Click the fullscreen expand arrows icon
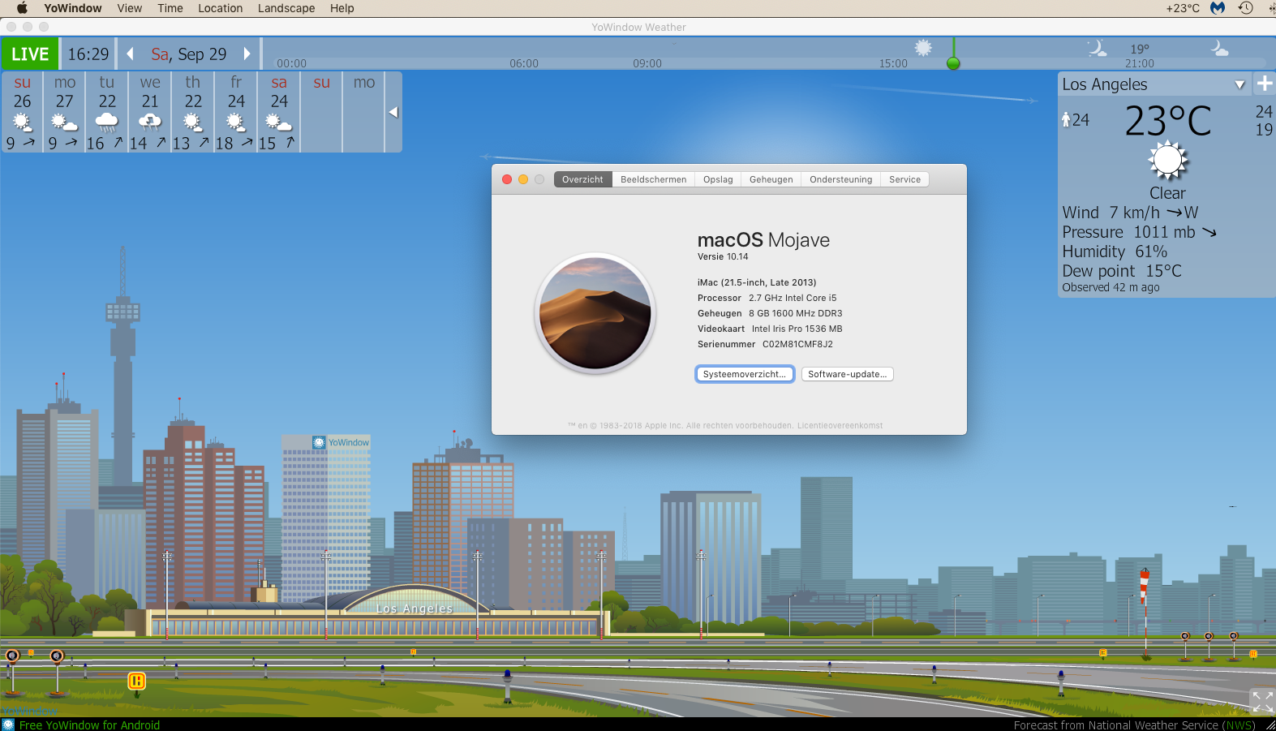Image resolution: width=1276 pixels, height=731 pixels. tap(1262, 701)
